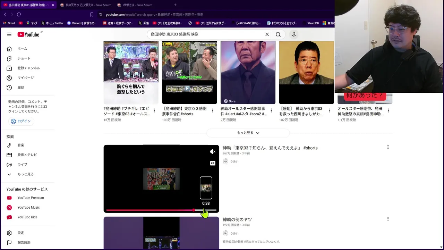Open options menu for 紳助オールスター感謝祭事件 short

coord(271,110)
